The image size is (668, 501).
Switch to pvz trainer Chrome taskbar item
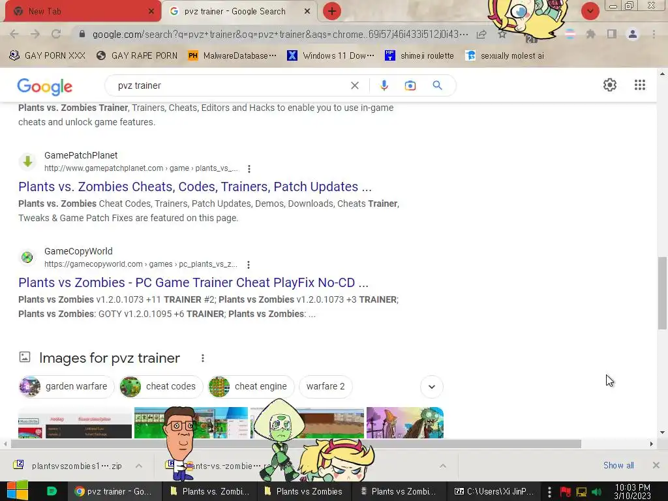[x=114, y=491]
